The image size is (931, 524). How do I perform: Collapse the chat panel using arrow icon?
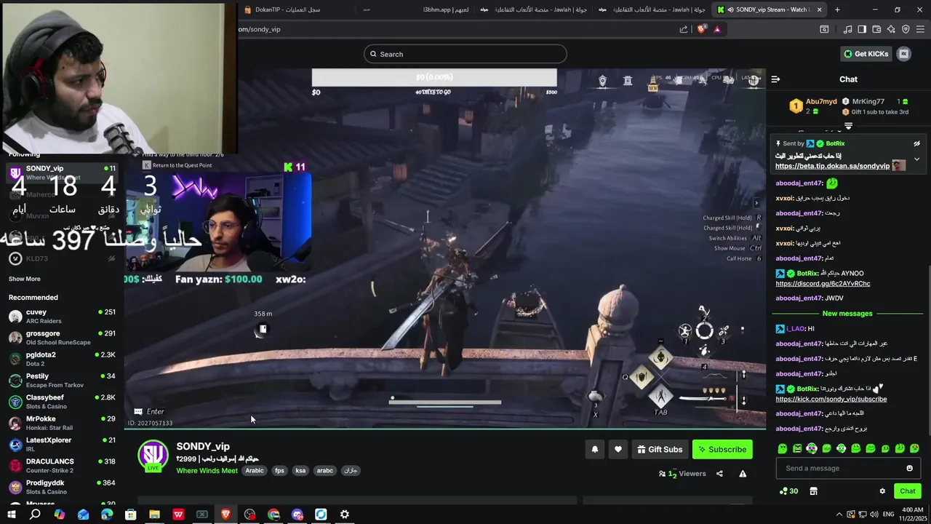click(775, 79)
